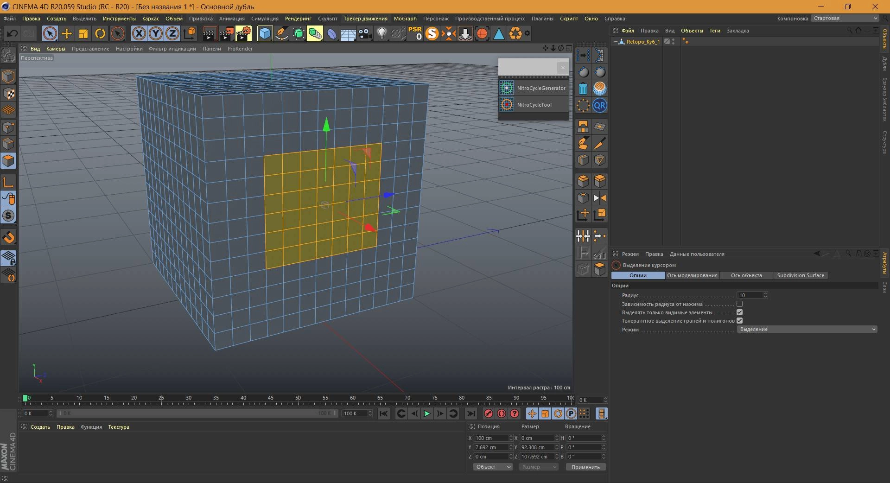Toggle Y axis lock
Screen dimensions: 890x483
[156, 33]
